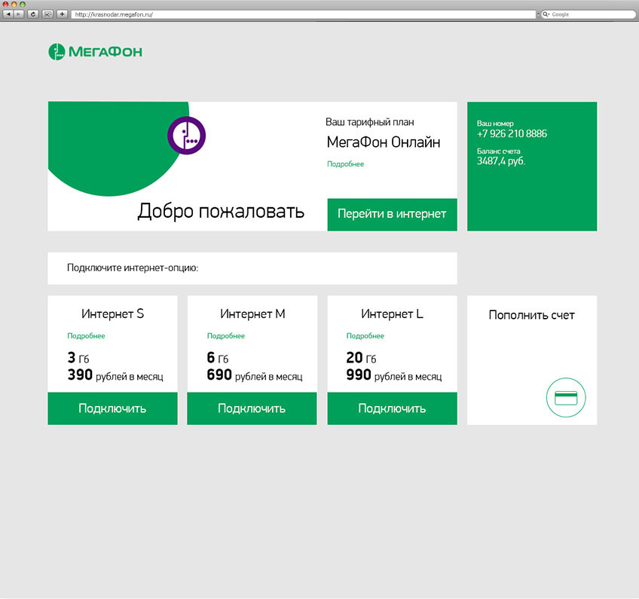Click the Интернет L title
Viewport: 639px width, 599px height.
[392, 313]
